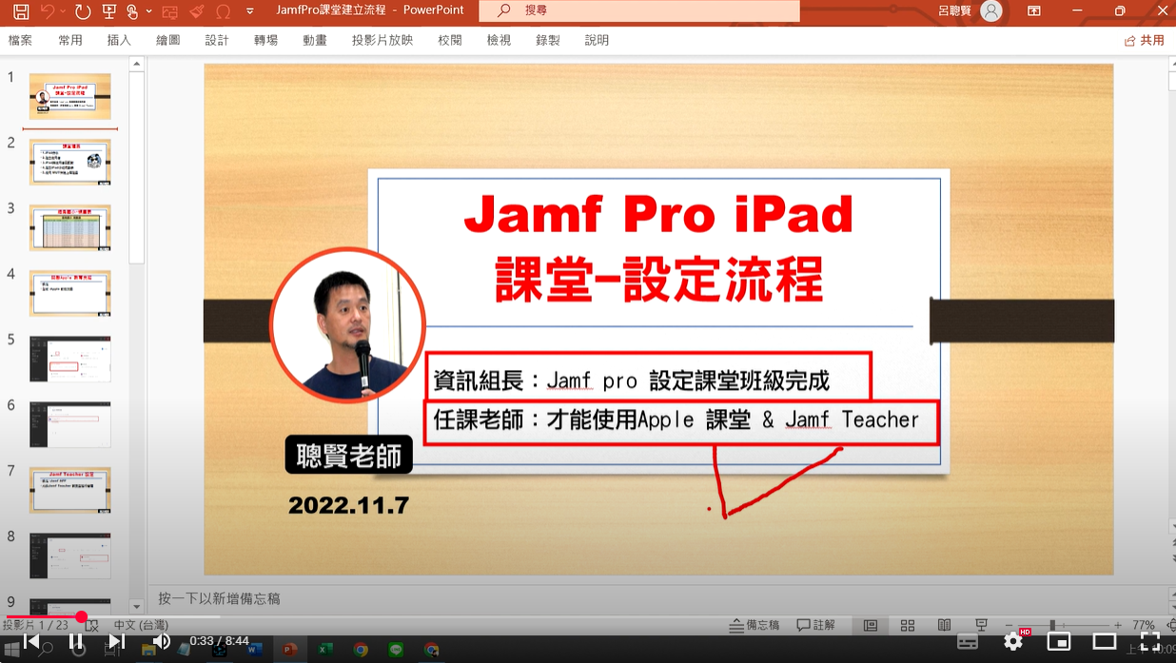The height and width of the screenshot is (663, 1176).
Task: Click the notes area 按一下以新增備忘稿
Action: (659, 598)
